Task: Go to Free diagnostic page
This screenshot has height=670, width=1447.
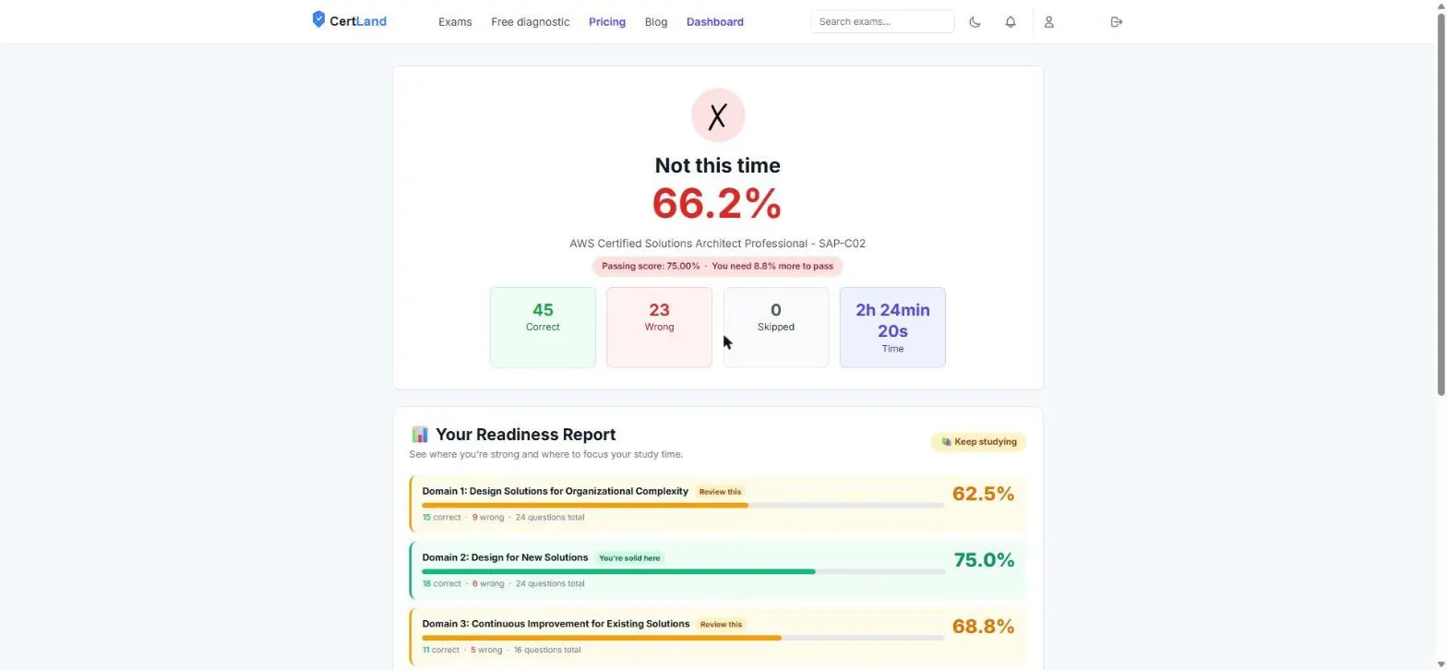Action: (x=531, y=22)
